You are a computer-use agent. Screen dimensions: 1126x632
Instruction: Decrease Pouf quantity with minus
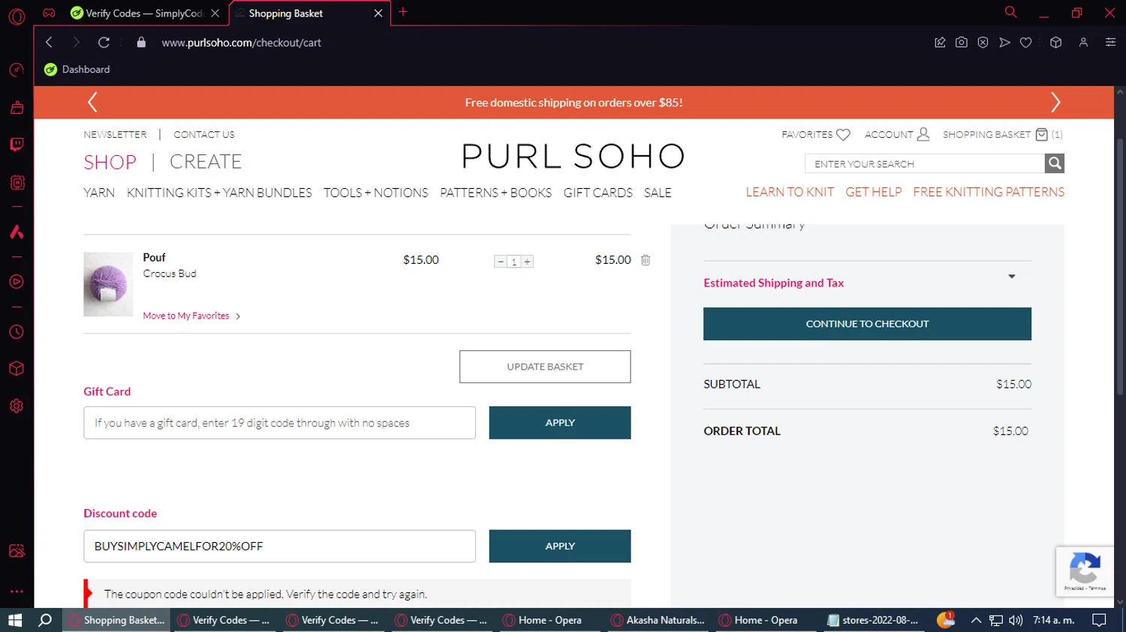(501, 262)
